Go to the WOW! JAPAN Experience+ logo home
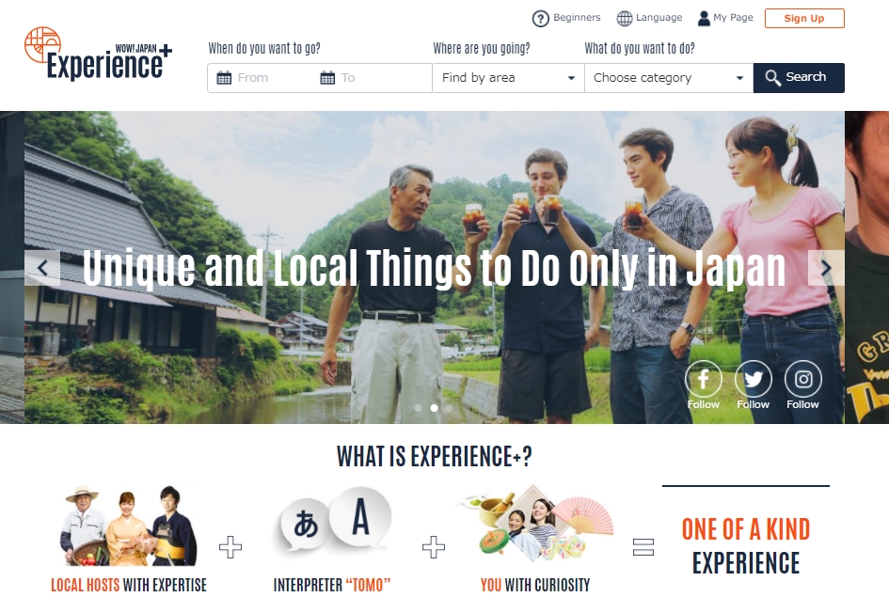889x597 pixels. (98, 54)
